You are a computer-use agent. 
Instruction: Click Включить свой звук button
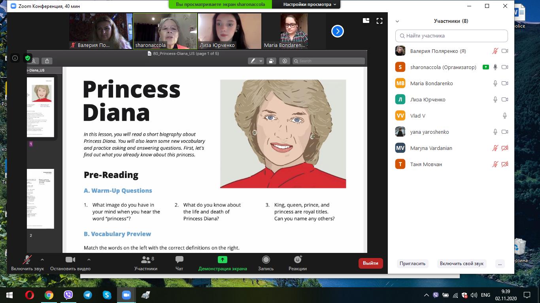coord(462,263)
